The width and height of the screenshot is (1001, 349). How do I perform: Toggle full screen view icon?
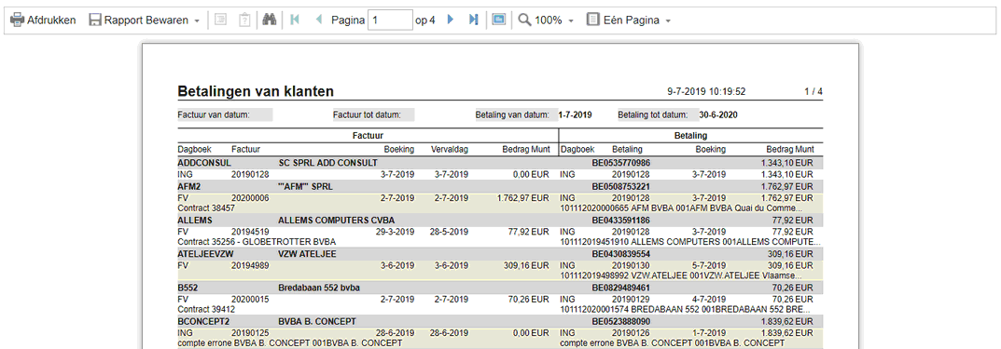coord(498,20)
